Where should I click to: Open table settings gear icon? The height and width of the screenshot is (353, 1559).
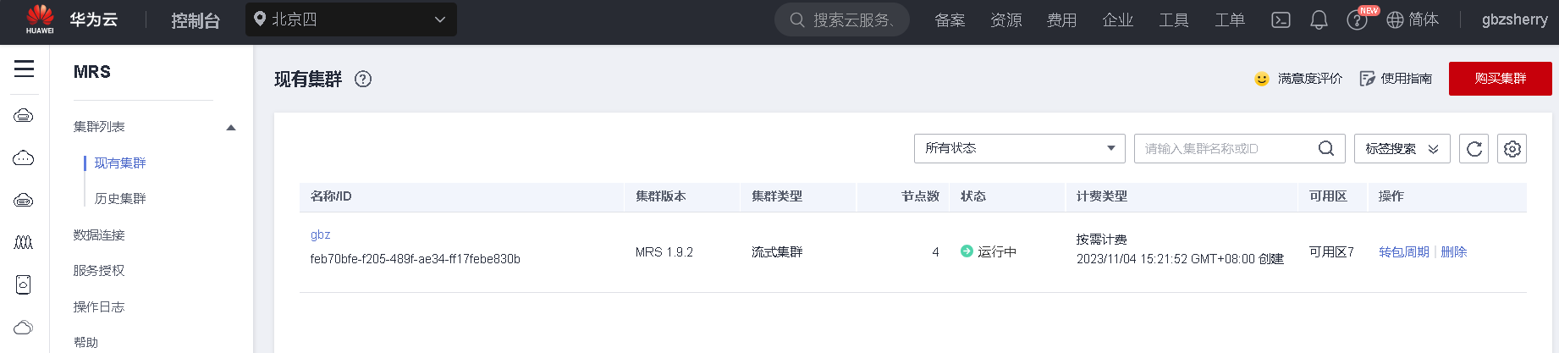click(x=1512, y=149)
